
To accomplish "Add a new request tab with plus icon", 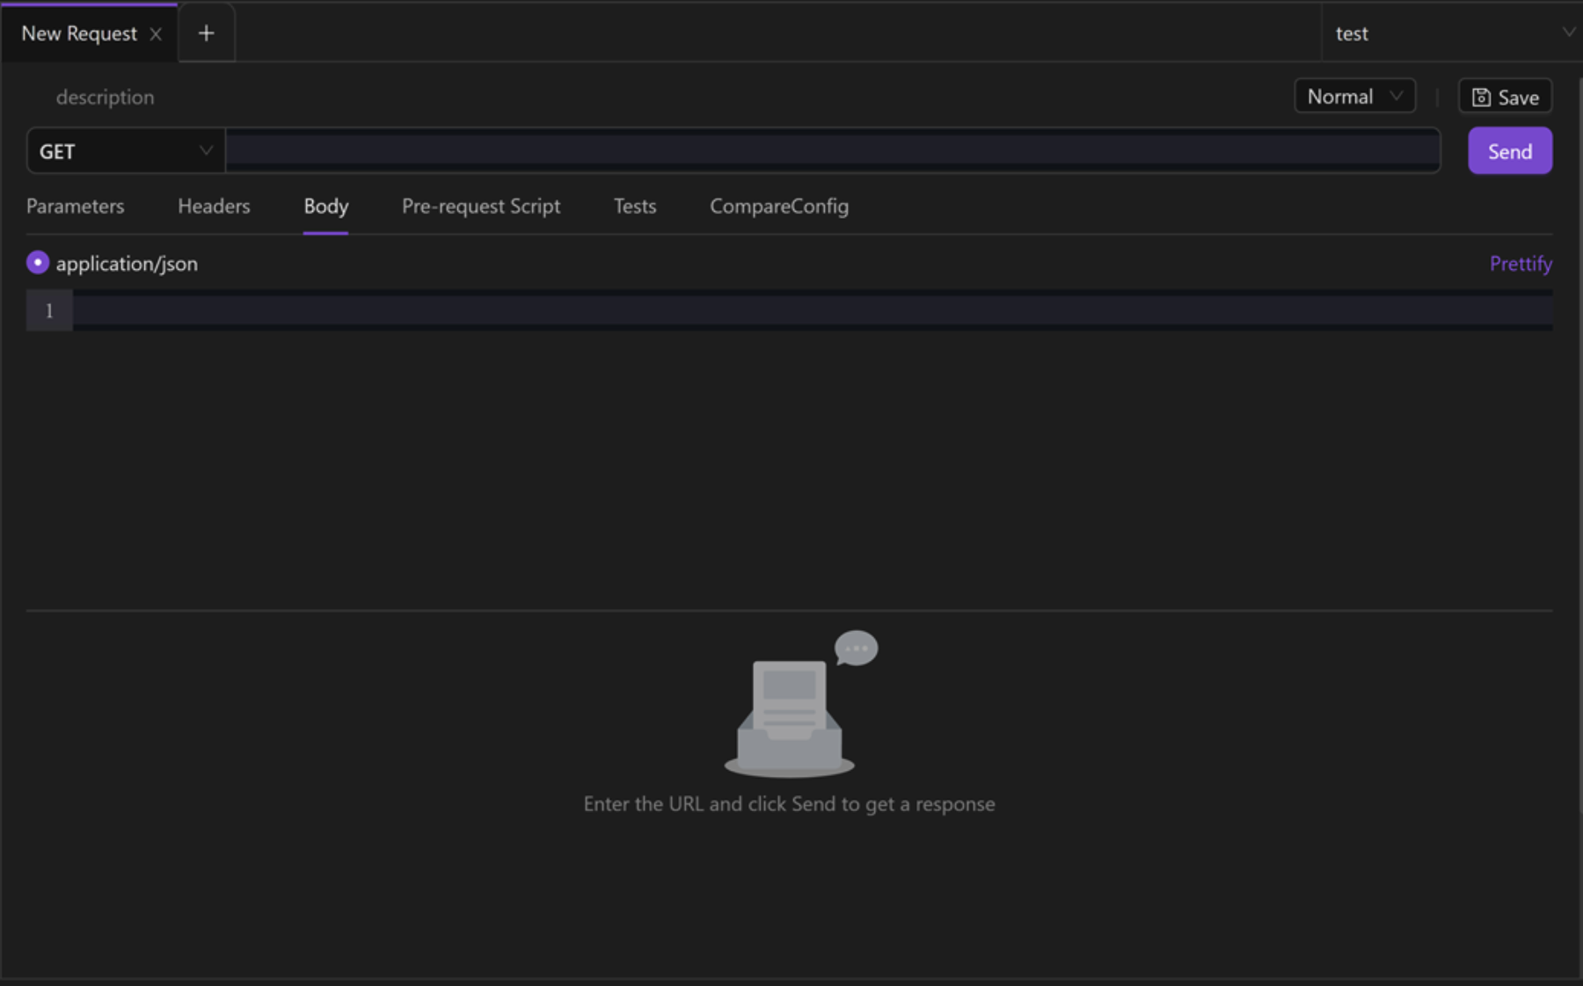I will 206,33.
